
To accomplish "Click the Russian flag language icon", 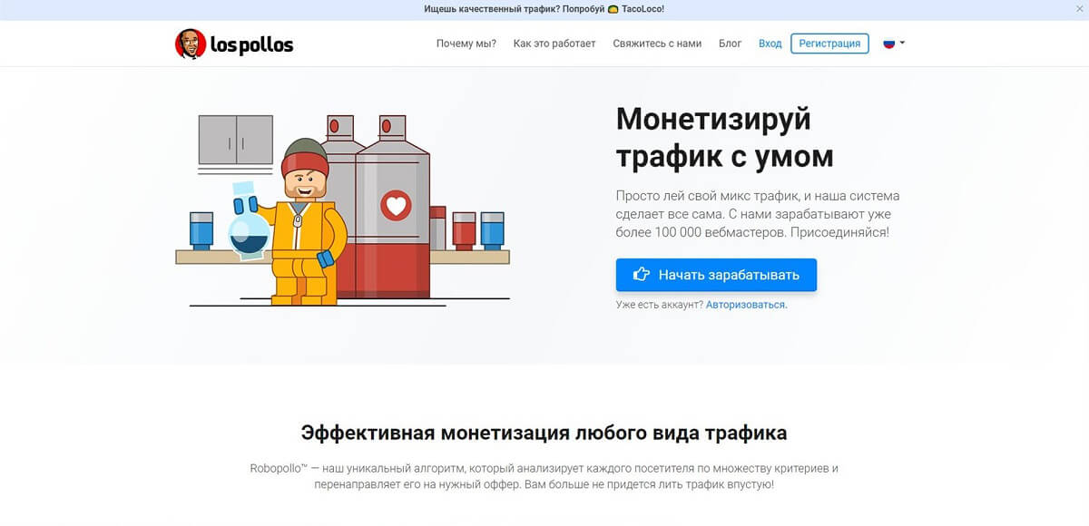I will 889,44.
